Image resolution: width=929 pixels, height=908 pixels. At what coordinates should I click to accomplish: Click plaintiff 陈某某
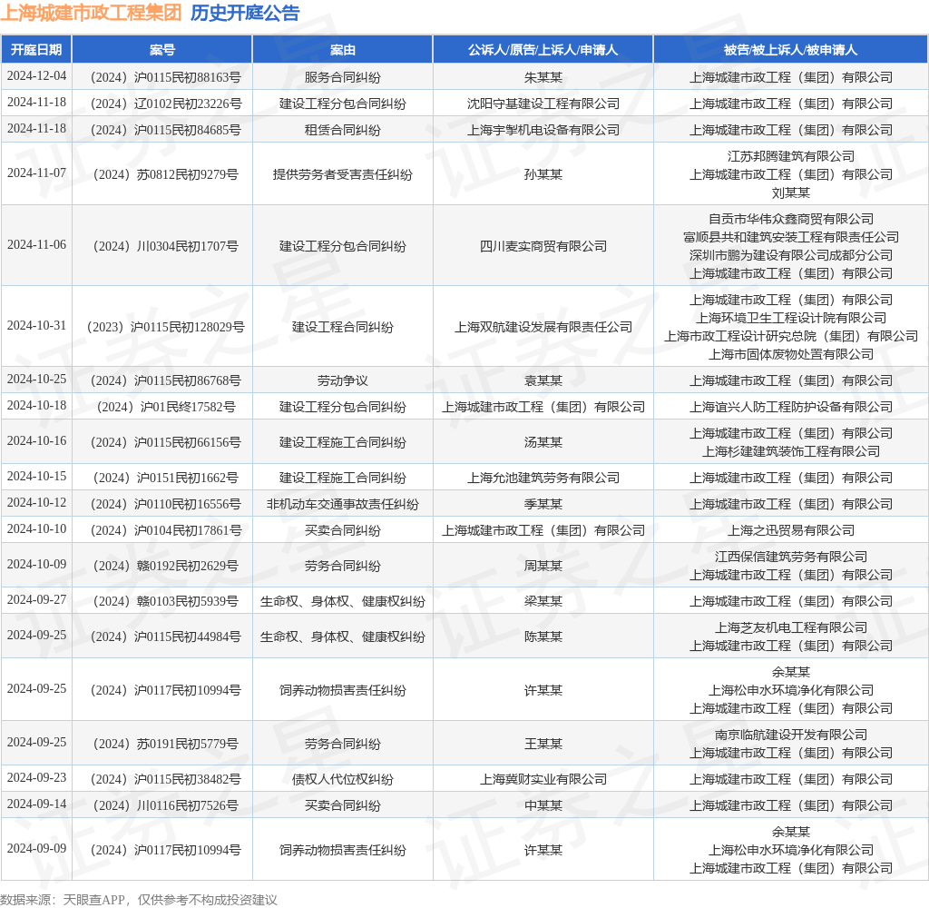543,637
